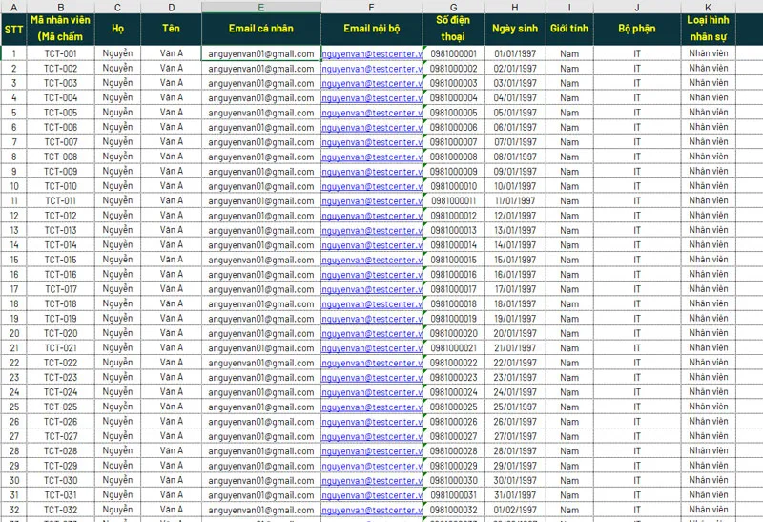This screenshot has width=763, height=522.
Task: Click 'Nhân viên' cell for TCT-008
Action: tap(708, 157)
